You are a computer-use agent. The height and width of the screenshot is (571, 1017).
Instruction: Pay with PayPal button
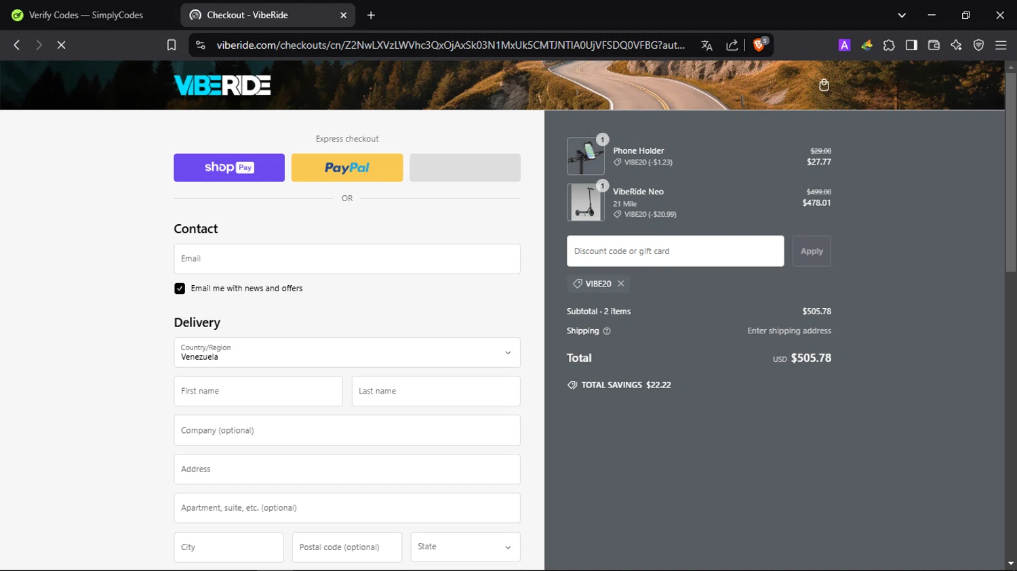[347, 167]
